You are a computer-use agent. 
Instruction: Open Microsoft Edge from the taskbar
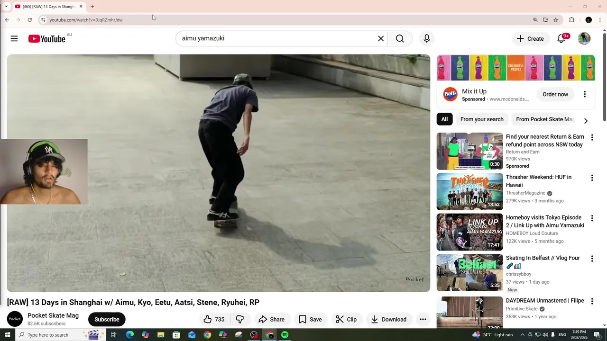coord(129,335)
